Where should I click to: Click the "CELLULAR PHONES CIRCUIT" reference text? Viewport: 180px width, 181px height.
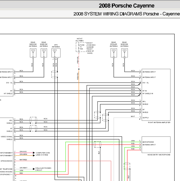click(x=43, y=169)
